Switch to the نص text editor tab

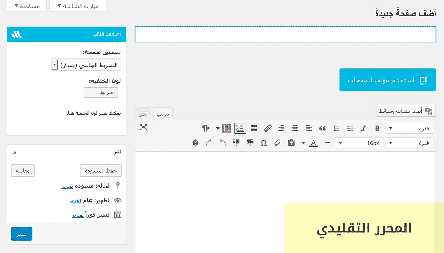point(143,114)
